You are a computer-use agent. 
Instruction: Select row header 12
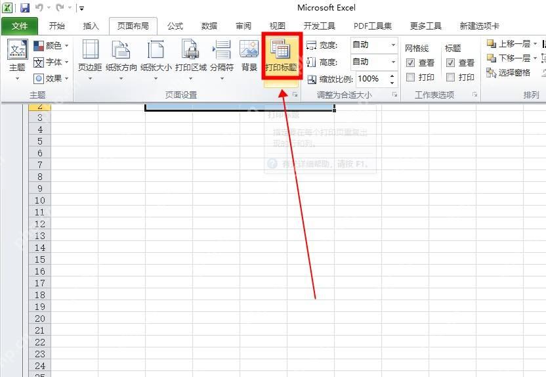click(39, 224)
